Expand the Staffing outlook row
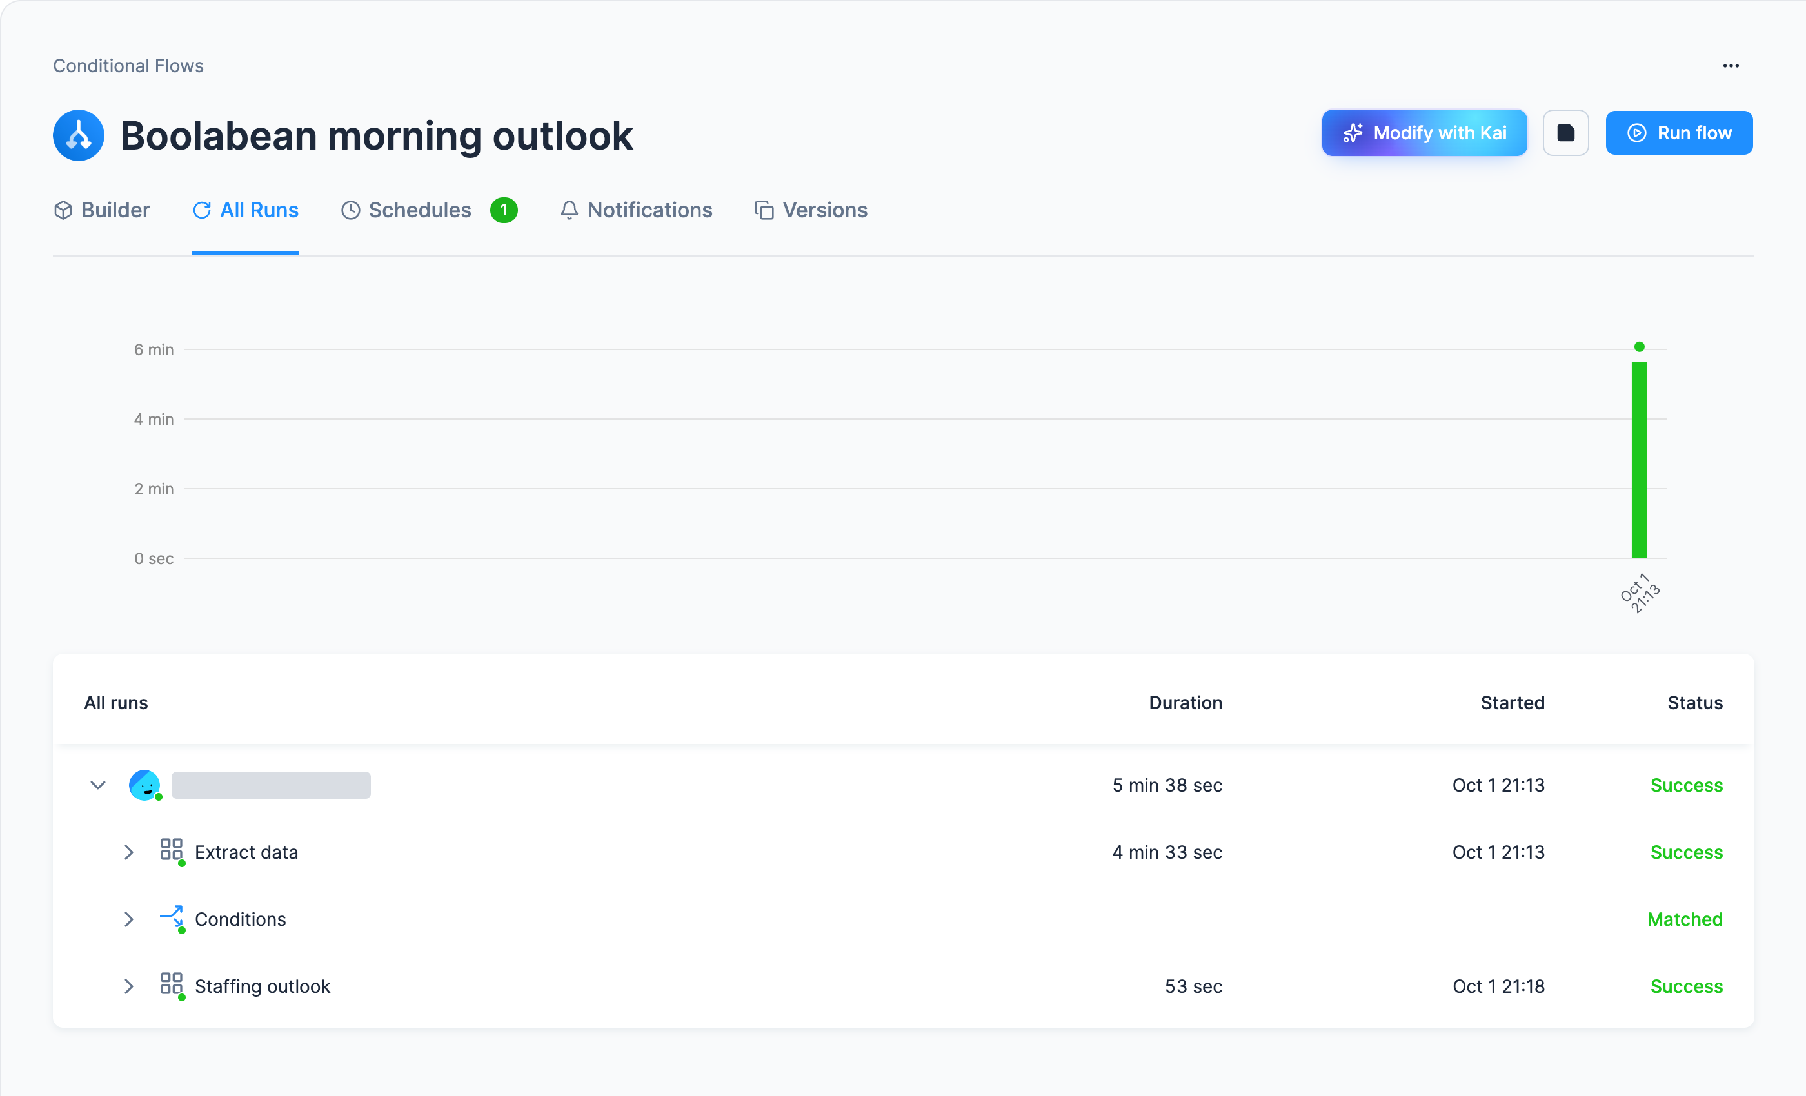The image size is (1806, 1096). [x=128, y=986]
